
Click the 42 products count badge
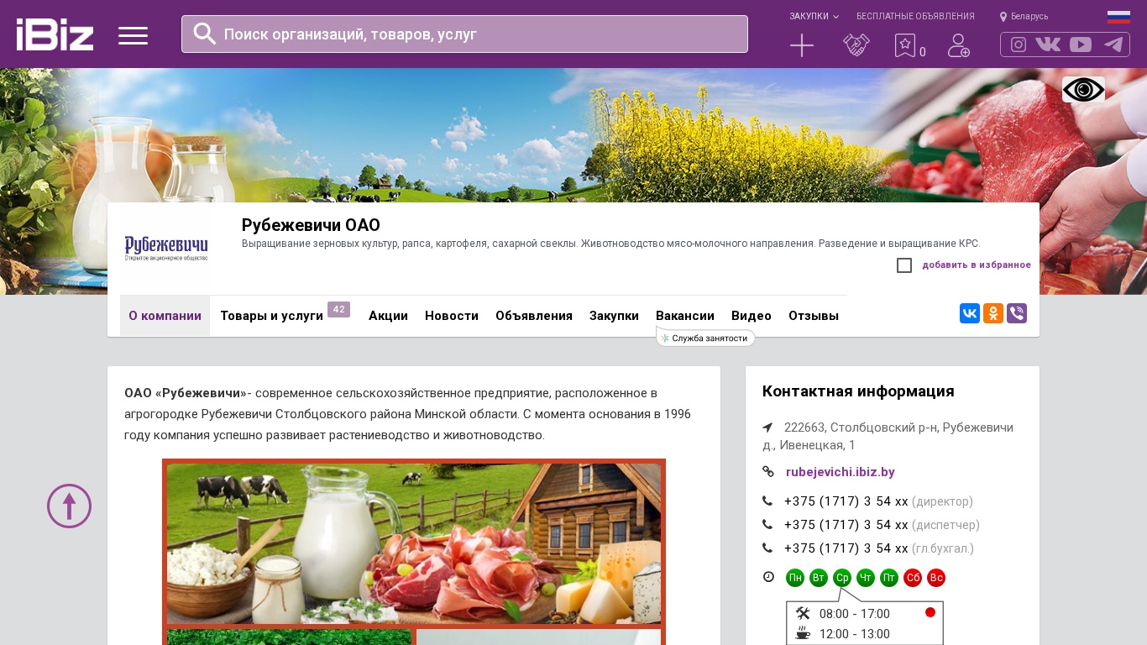[x=338, y=309]
